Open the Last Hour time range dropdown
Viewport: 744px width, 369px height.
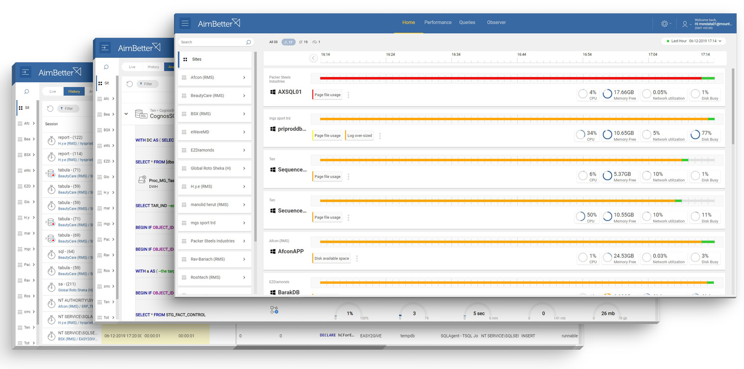coord(694,41)
